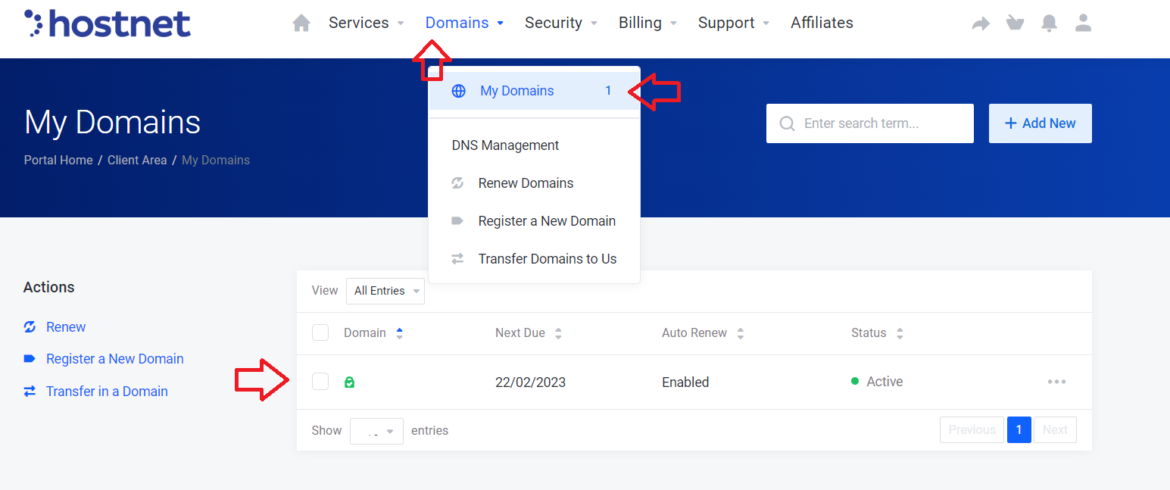Image resolution: width=1170 pixels, height=490 pixels.
Task: Open the shopping cart basket icon
Action: click(x=1015, y=23)
